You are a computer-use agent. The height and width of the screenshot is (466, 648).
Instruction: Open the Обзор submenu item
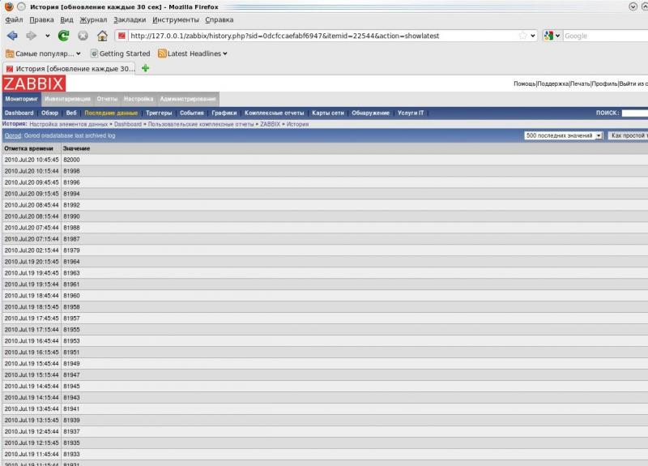click(49, 113)
